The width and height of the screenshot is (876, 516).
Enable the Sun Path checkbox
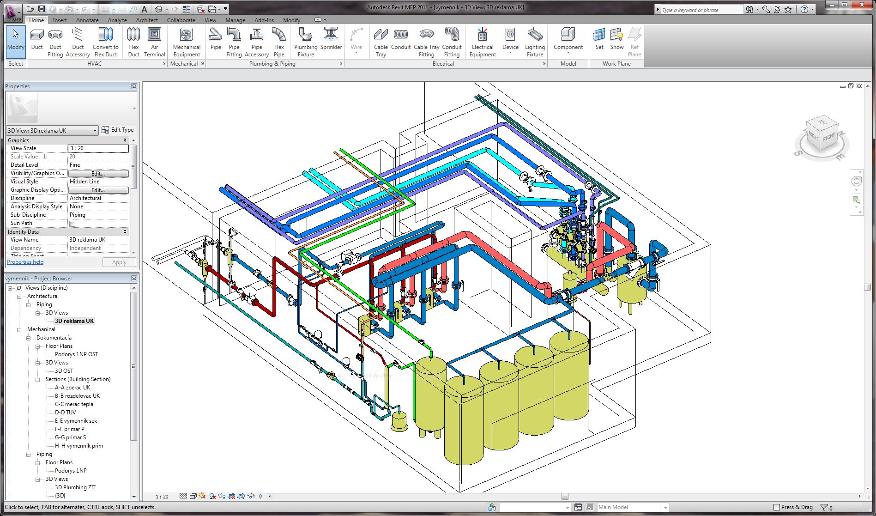[x=72, y=224]
